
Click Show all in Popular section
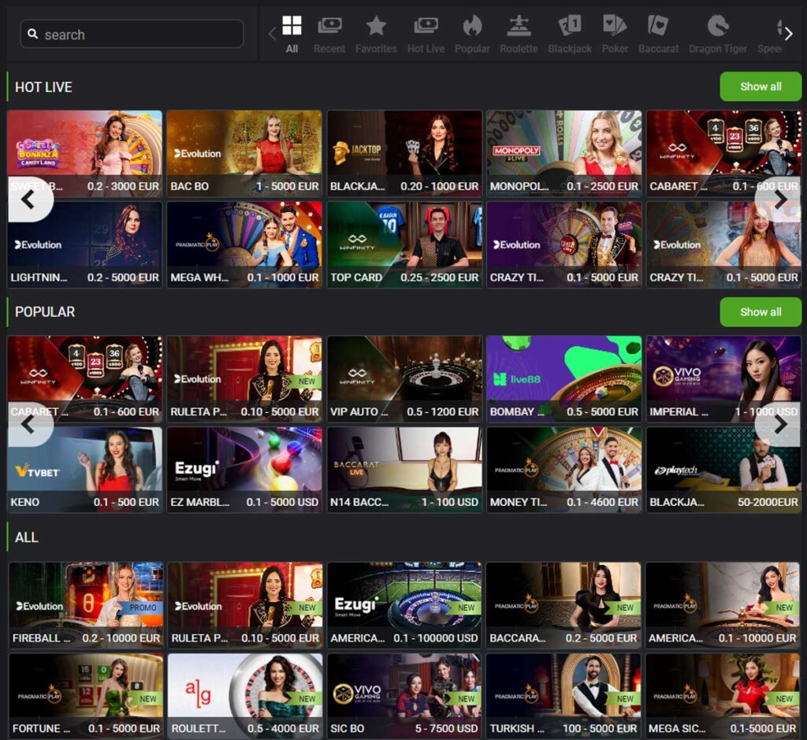click(x=760, y=312)
